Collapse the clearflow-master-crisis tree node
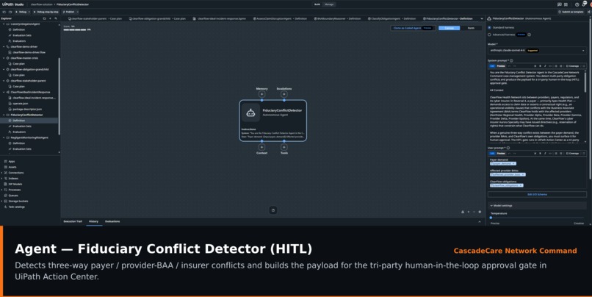 coord(4,58)
